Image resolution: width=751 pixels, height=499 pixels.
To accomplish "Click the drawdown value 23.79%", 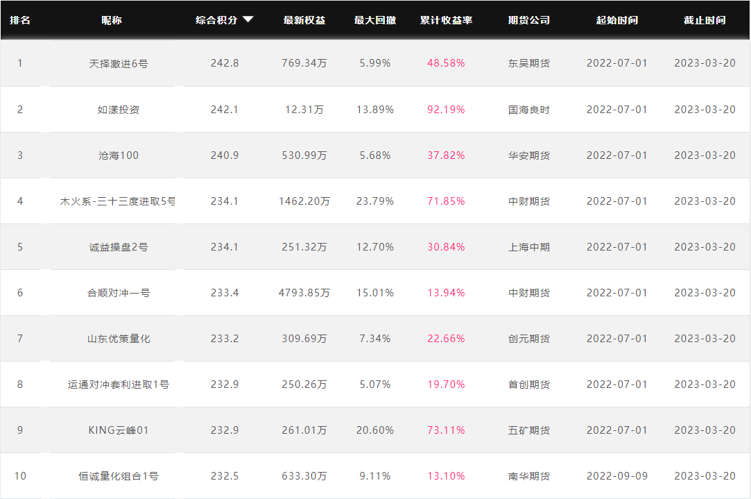I will (375, 201).
